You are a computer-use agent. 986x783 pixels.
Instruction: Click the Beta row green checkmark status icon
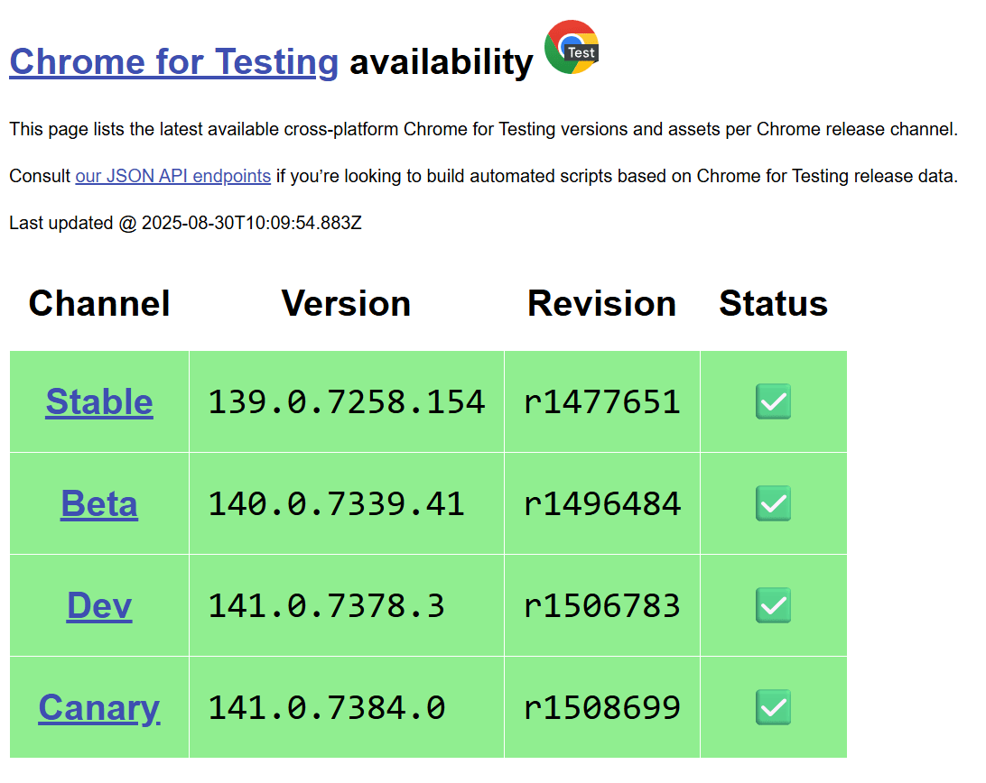pyautogui.click(x=774, y=503)
